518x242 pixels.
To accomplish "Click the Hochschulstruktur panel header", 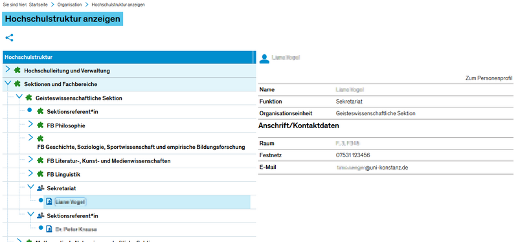I will [129, 57].
